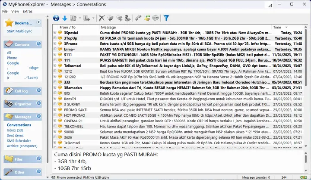Open Sent items

click(15, 136)
